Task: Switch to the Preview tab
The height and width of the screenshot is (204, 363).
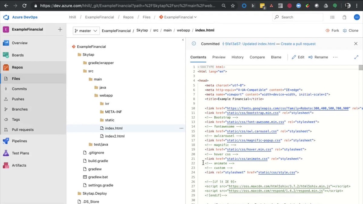Action: tap(219, 57)
